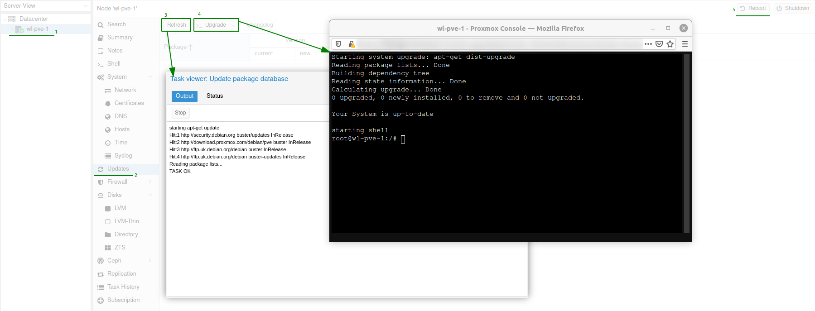Click the Time clock icon
The height and width of the screenshot is (311, 815).
(x=108, y=143)
